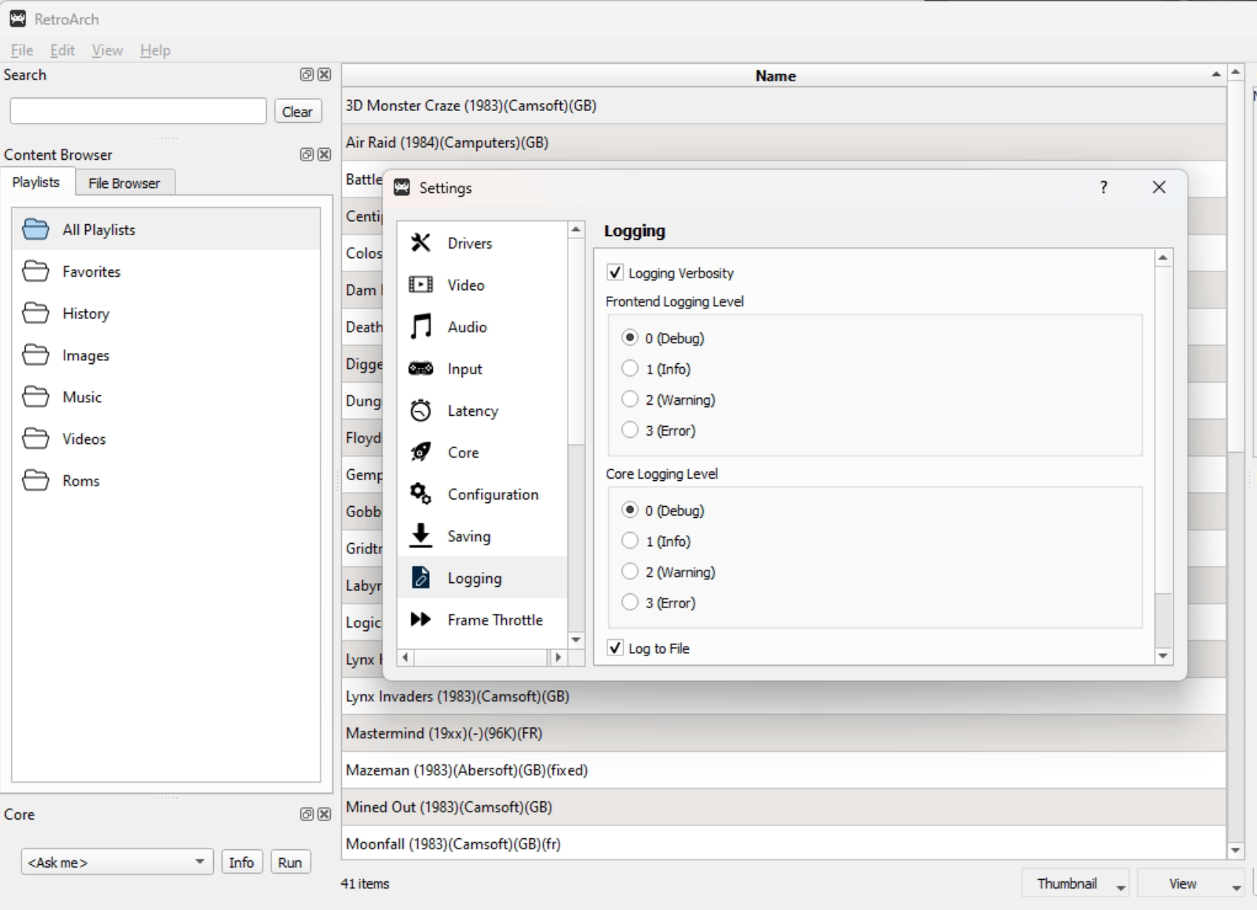Select the Logging document icon
Image resolution: width=1257 pixels, height=910 pixels.
pos(421,577)
